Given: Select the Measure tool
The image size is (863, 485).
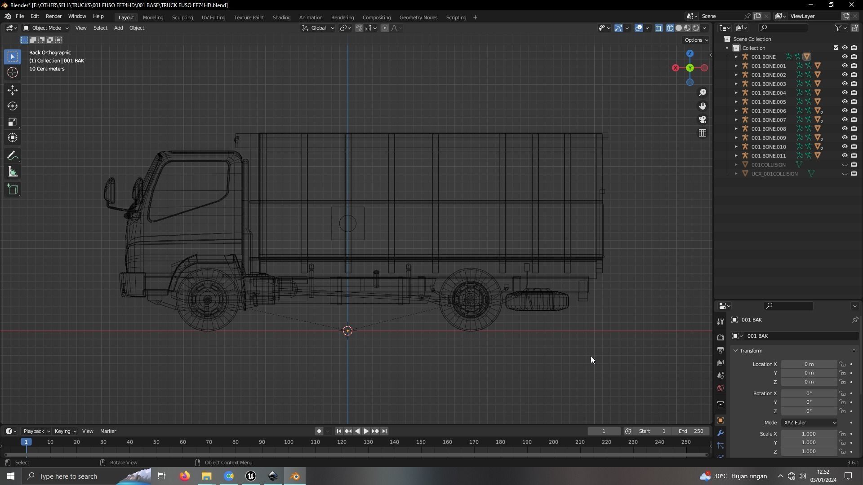Looking at the screenshot, I should 13,172.
